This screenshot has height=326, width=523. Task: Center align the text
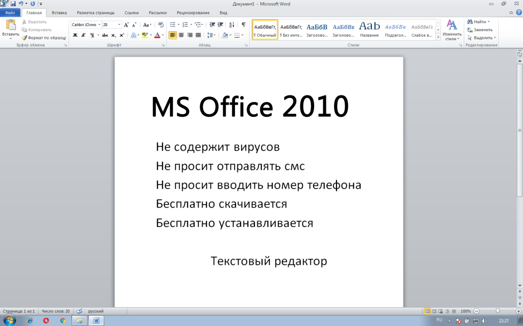click(181, 35)
